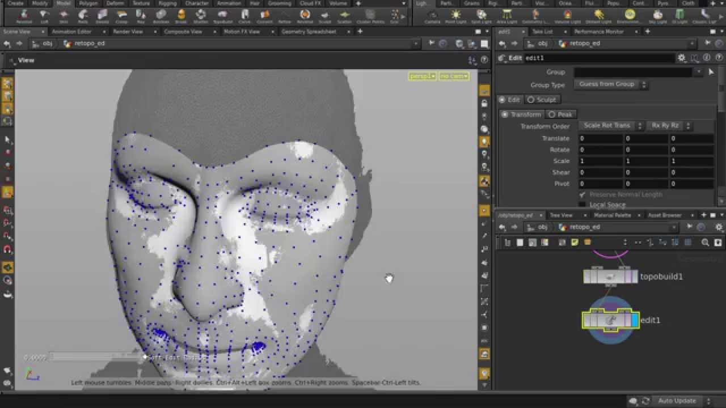Screen dimensions: 726x408
Task: Select the Convert shelf tool
Action: coord(264,16)
